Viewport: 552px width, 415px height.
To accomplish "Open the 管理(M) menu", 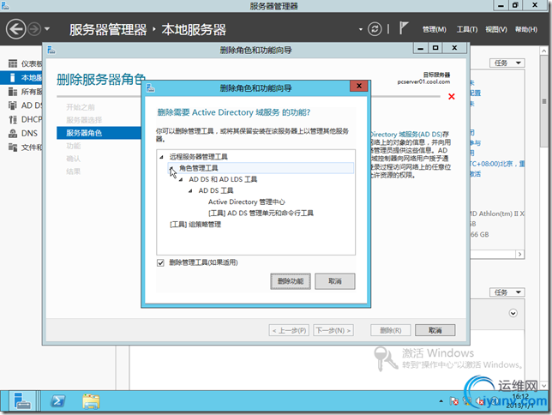I will (434, 30).
